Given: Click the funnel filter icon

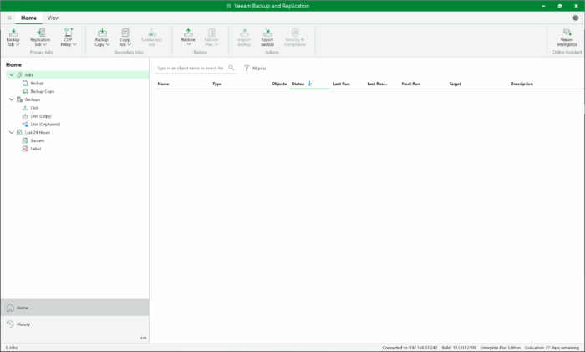Looking at the screenshot, I should click(x=247, y=68).
